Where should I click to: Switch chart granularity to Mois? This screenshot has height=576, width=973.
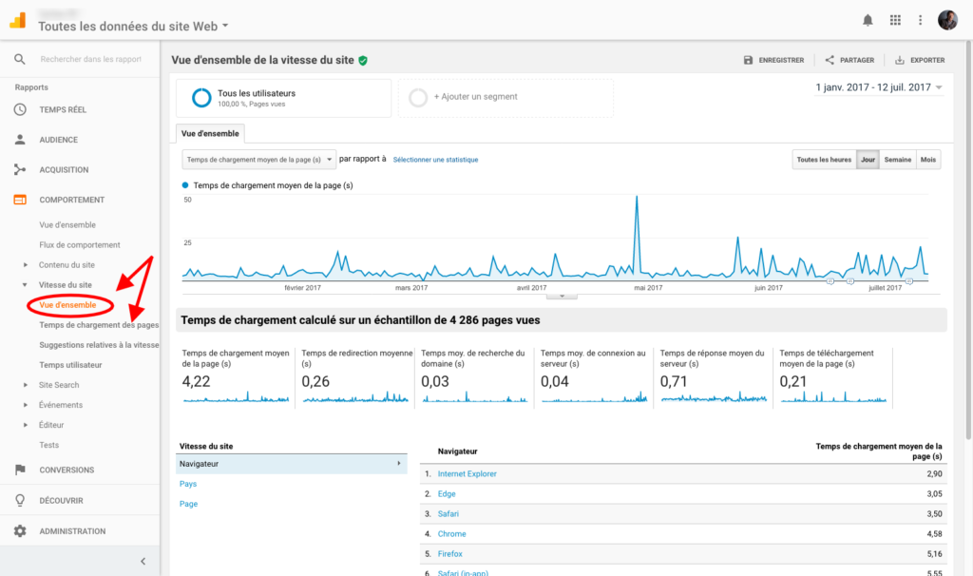click(x=928, y=160)
